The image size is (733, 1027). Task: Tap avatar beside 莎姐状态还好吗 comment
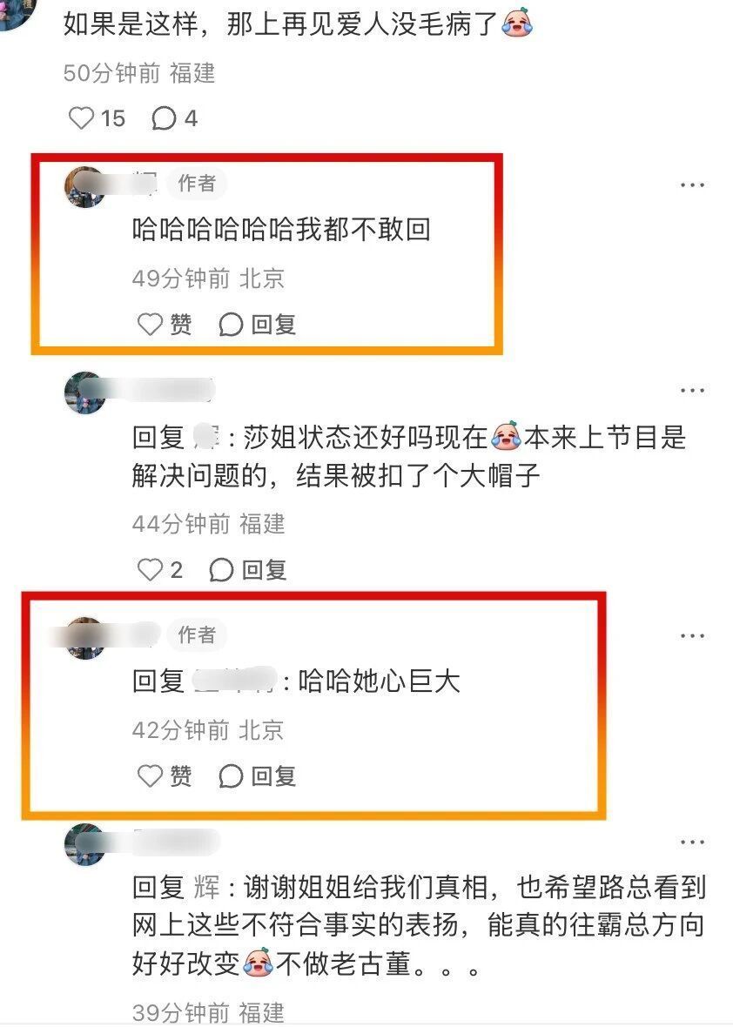pos(85,393)
